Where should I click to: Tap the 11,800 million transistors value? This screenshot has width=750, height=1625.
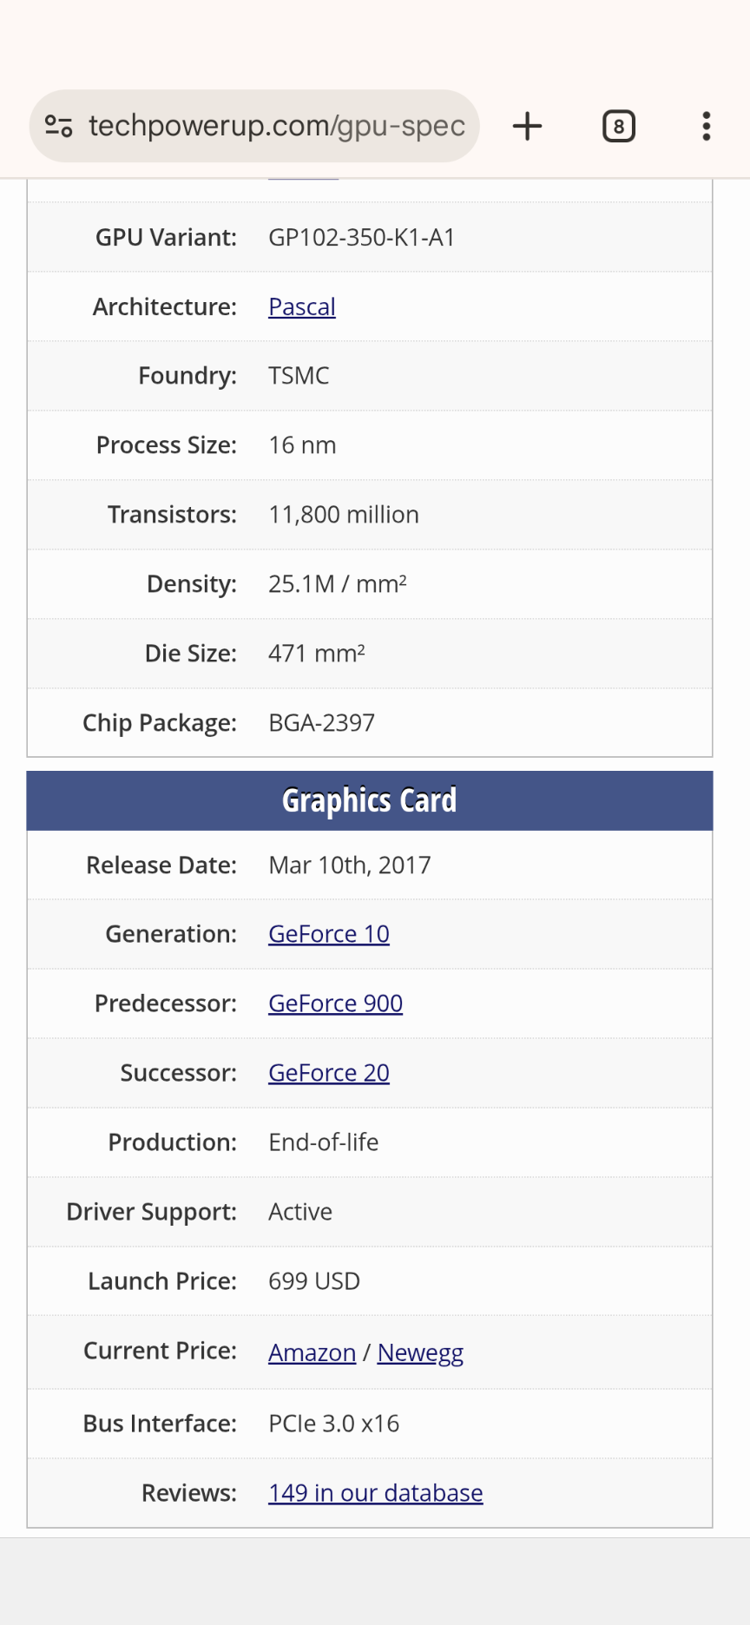[343, 515]
